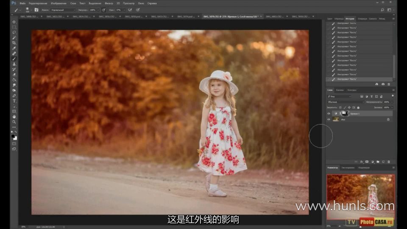This screenshot has height=229, width=407.
Task: Open the layer filter kind dropdown
Action: tap(339, 96)
